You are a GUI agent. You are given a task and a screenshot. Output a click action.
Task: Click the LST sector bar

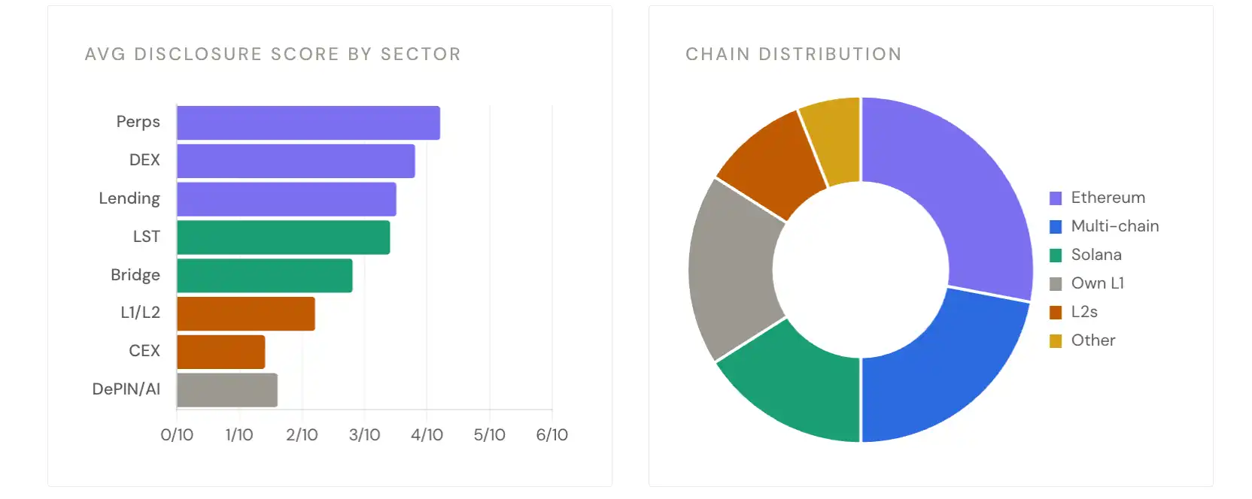[284, 237]
